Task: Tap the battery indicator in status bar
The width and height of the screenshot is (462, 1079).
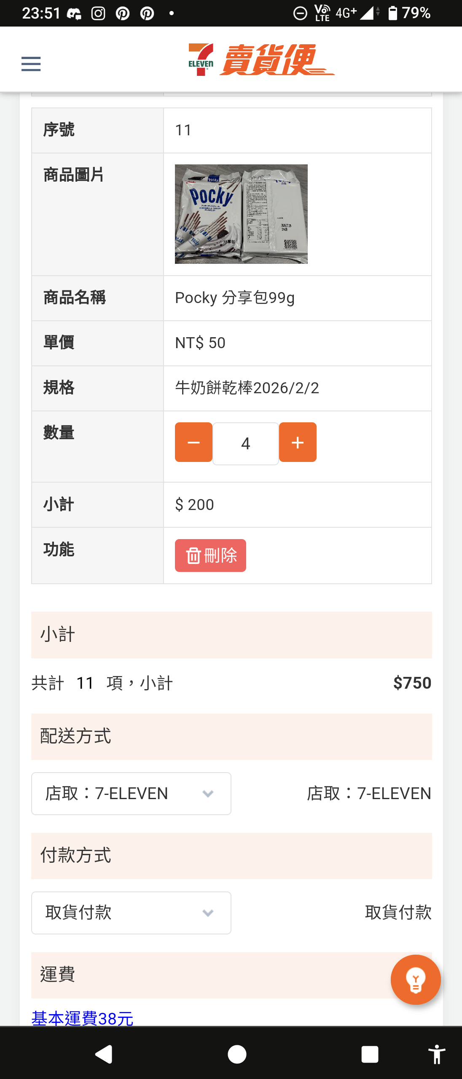Action: coord(393,13)
